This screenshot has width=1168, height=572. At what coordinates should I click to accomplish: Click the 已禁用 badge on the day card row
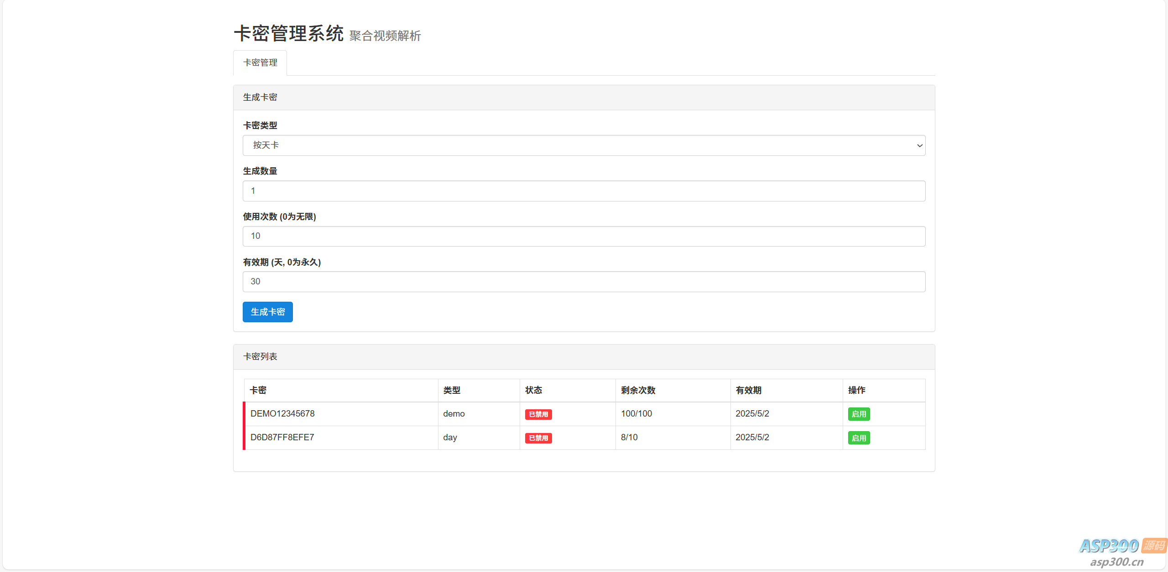[x=538, y=438]
